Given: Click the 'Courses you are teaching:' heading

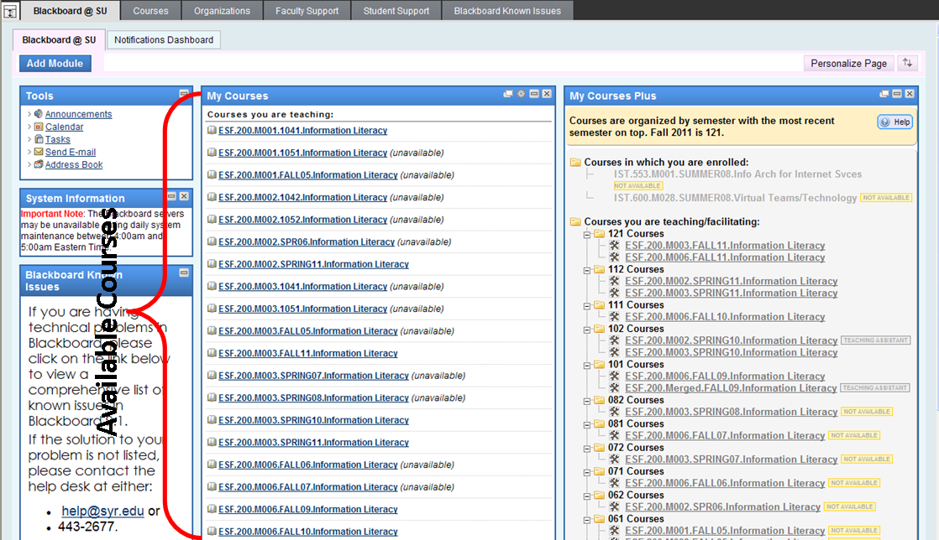Looking at the screenshot, I should pyautogui.click(x=270, y=114).
